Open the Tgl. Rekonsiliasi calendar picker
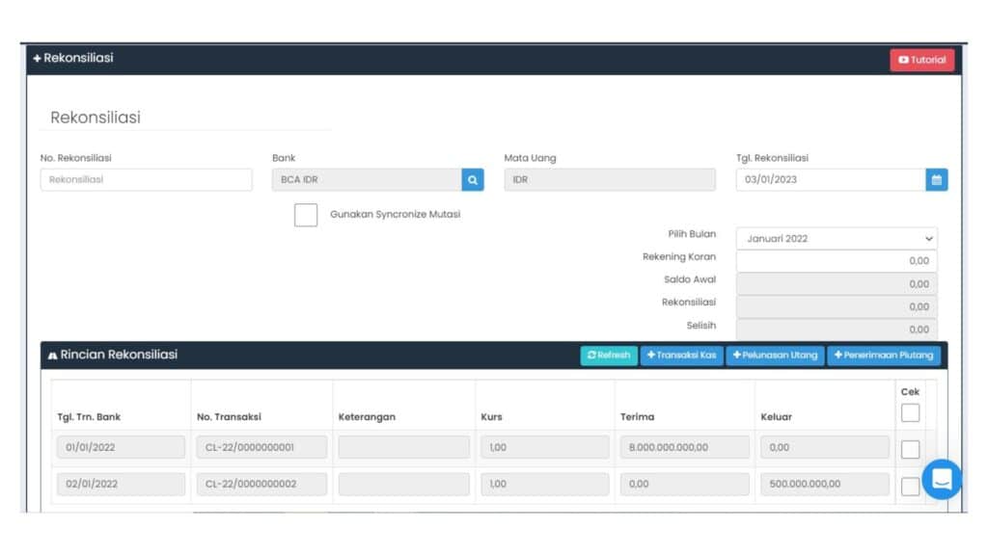988x555 pixels. click(x=935, y=179)
